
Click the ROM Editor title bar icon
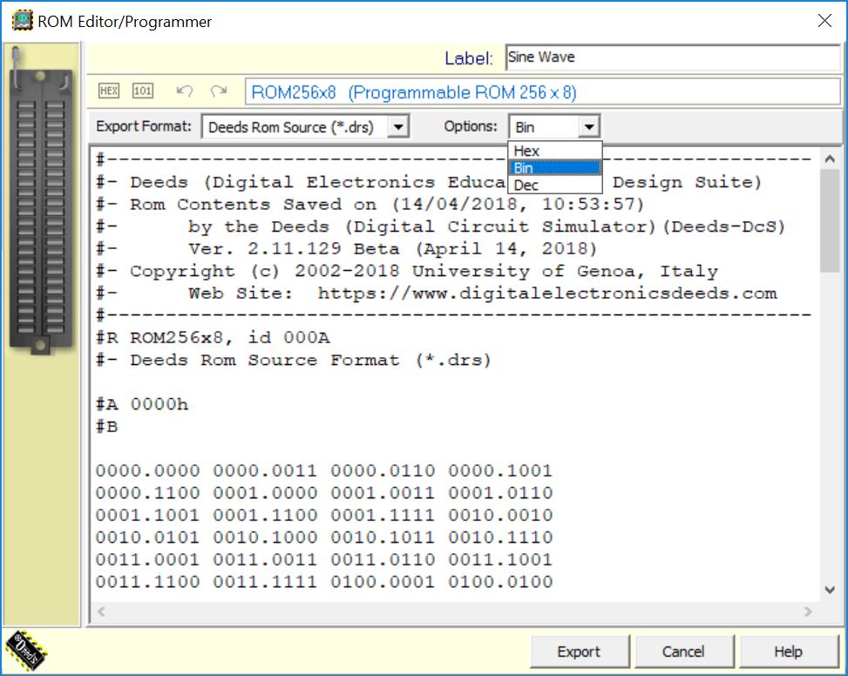(x=22, y=21)
